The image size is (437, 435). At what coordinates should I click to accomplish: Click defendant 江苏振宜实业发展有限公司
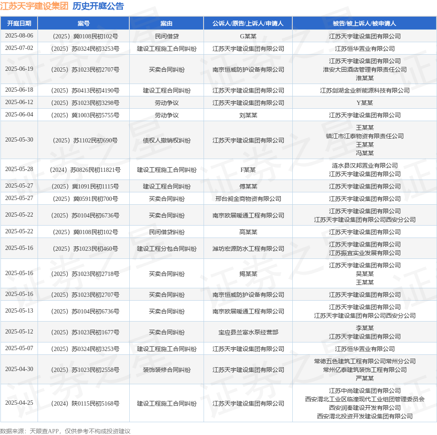click(364, 253)
